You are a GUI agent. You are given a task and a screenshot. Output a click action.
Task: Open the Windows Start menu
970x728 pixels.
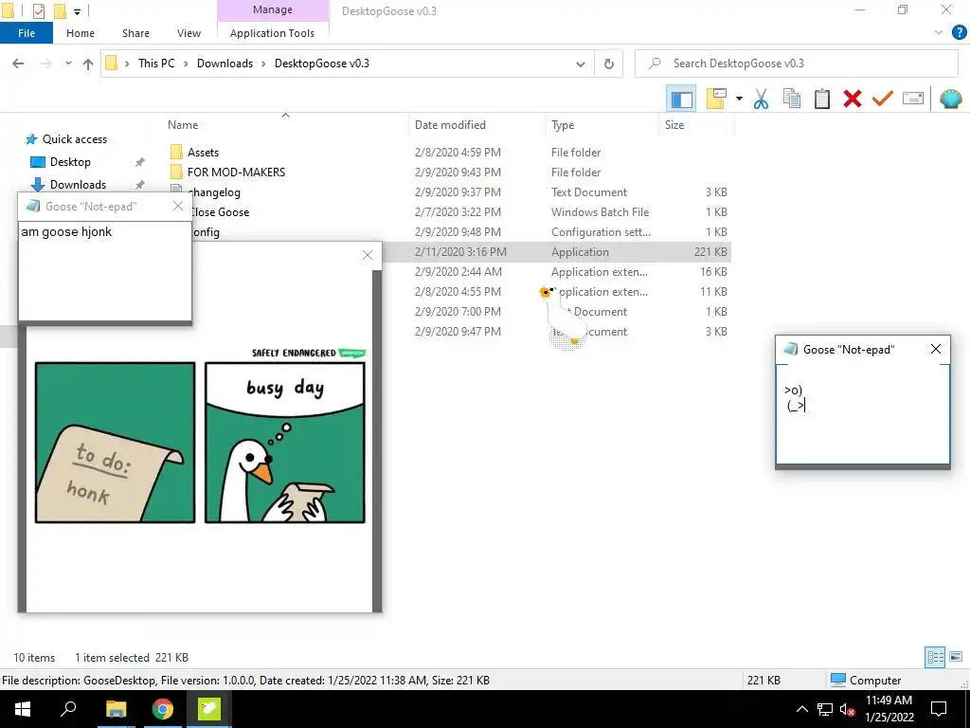[23, 709]
